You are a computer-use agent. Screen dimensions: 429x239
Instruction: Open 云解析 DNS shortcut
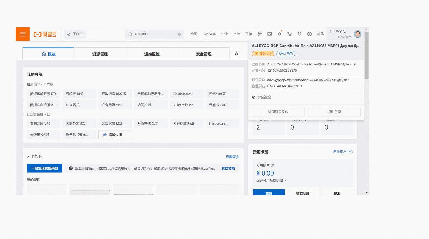tap(79, 94)
